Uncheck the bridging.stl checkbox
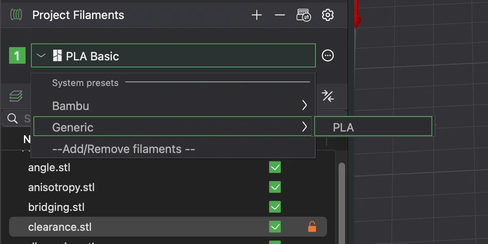Screen dimensions: 488x244 [275, 207]
